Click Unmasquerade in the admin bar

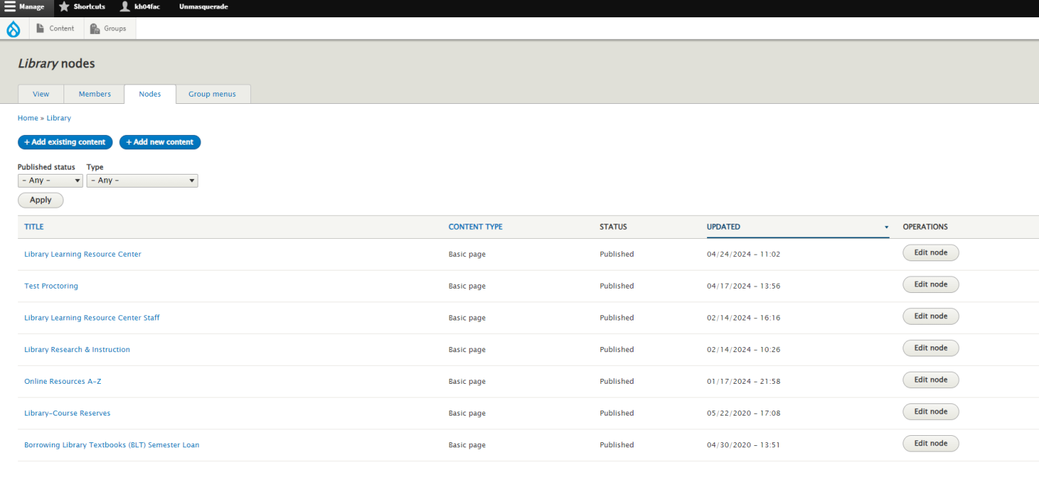(x=203, y=6)
